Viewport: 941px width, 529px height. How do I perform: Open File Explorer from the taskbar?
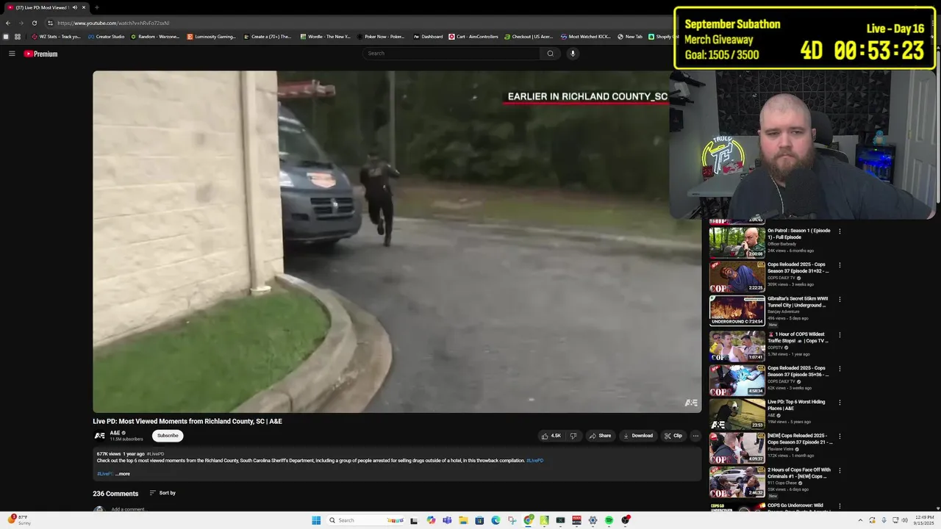tap(463, 520)
